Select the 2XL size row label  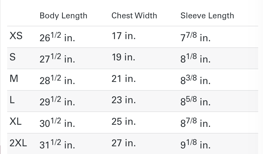(x=18, y=143)
